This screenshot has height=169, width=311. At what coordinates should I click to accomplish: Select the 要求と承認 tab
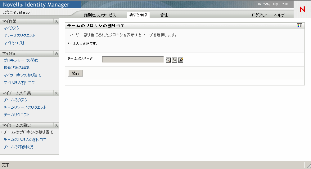point(138,15)
